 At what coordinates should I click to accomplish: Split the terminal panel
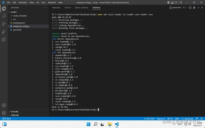(x=190, y=8)
